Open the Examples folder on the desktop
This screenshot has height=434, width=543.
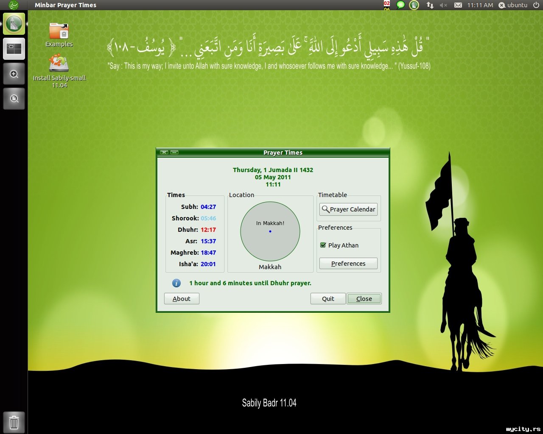(59, 35)
